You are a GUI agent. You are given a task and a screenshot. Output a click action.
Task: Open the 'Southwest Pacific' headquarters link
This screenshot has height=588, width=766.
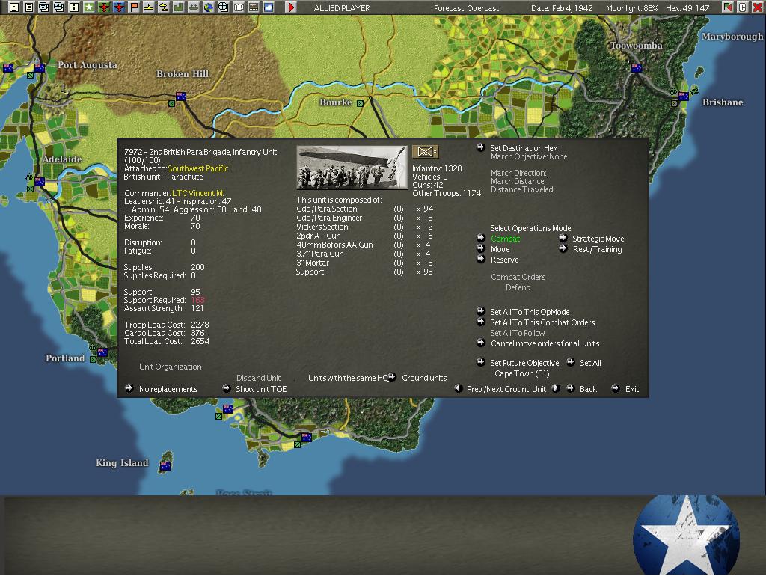(x=197, y=168)
